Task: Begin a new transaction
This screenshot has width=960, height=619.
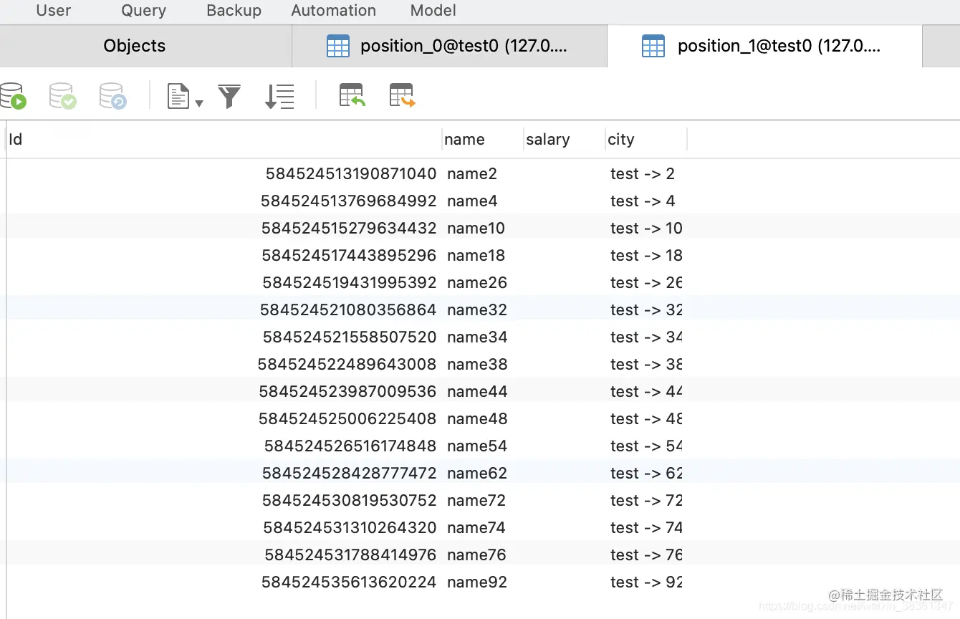Action: (14, 95)
